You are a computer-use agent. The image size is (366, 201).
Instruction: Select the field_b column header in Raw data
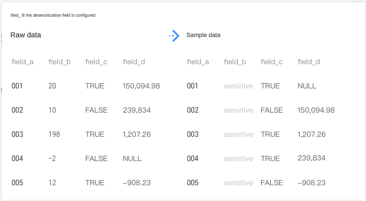[x=59, y=62]
